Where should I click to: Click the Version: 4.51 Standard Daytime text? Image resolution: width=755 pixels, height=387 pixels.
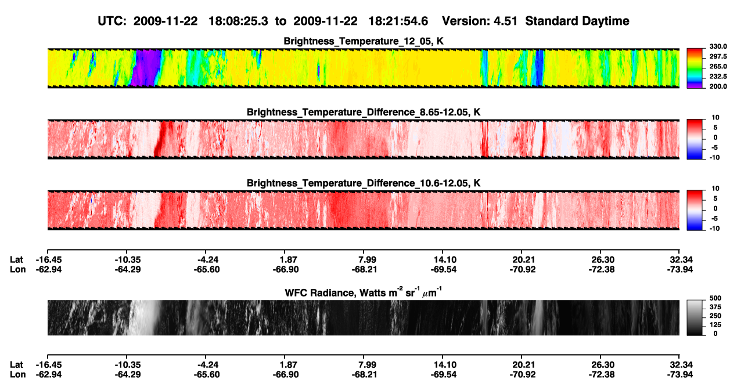(535, 21)
